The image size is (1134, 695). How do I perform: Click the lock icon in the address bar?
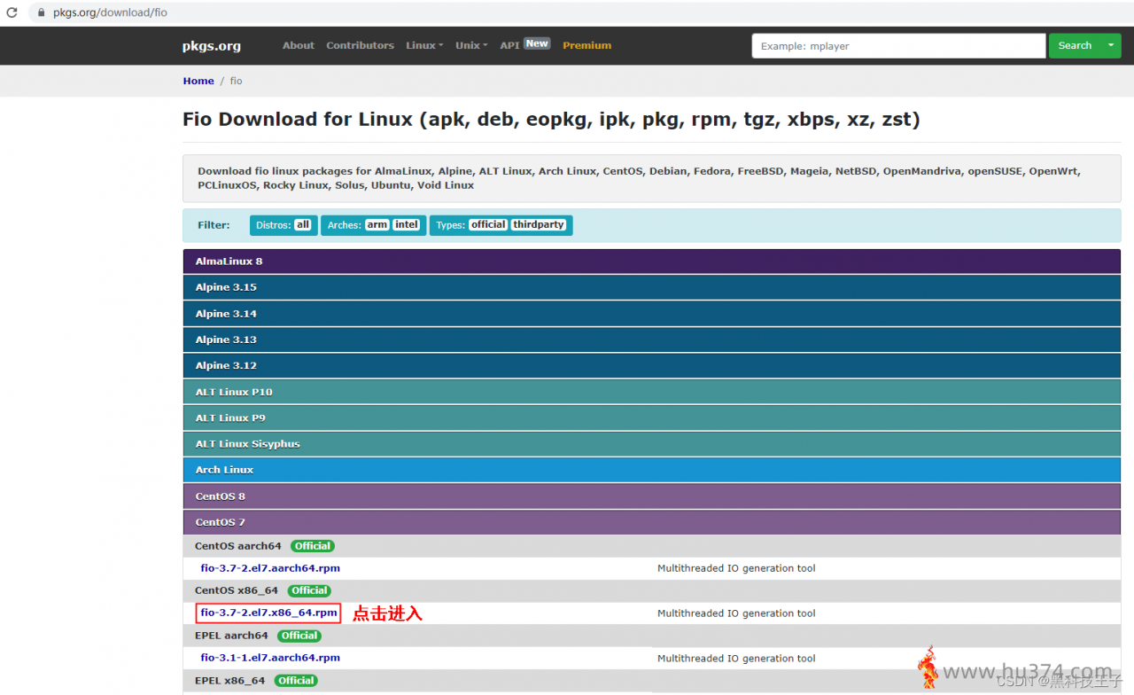tap(41, 13)
